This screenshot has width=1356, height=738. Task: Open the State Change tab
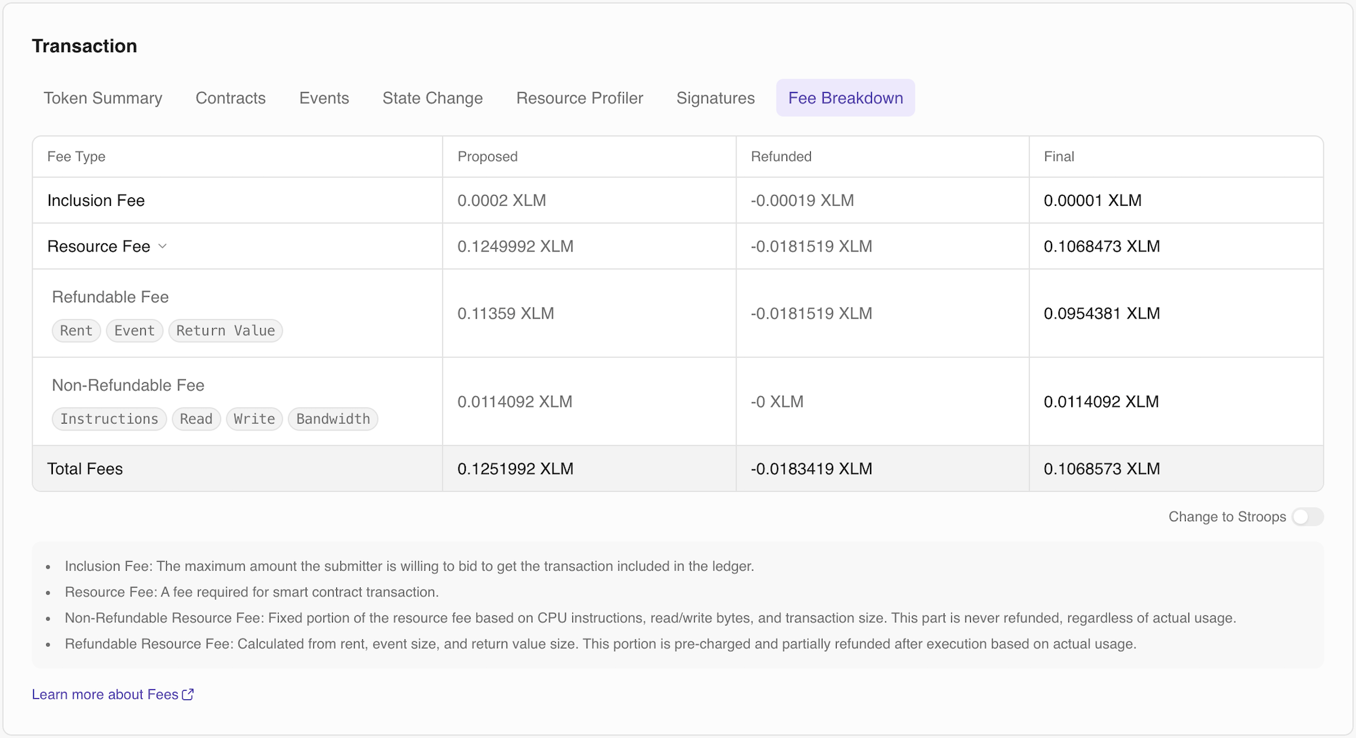pos(433,98)
